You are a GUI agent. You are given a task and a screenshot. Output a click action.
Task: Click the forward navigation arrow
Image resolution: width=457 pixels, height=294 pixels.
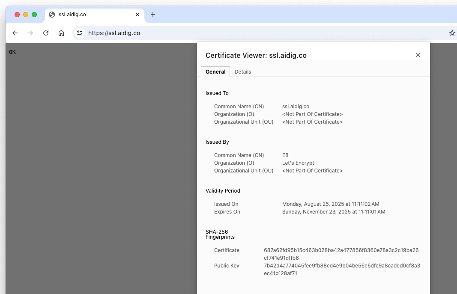pyautogui.click(x=30, y=33)
